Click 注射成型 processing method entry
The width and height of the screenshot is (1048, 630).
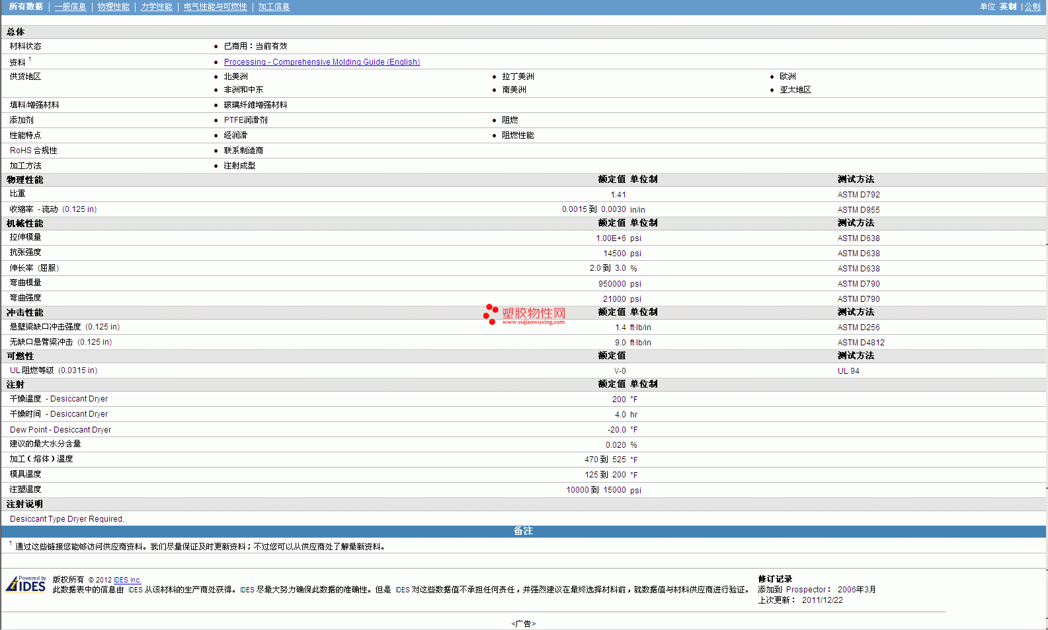(x=239, y=166)
